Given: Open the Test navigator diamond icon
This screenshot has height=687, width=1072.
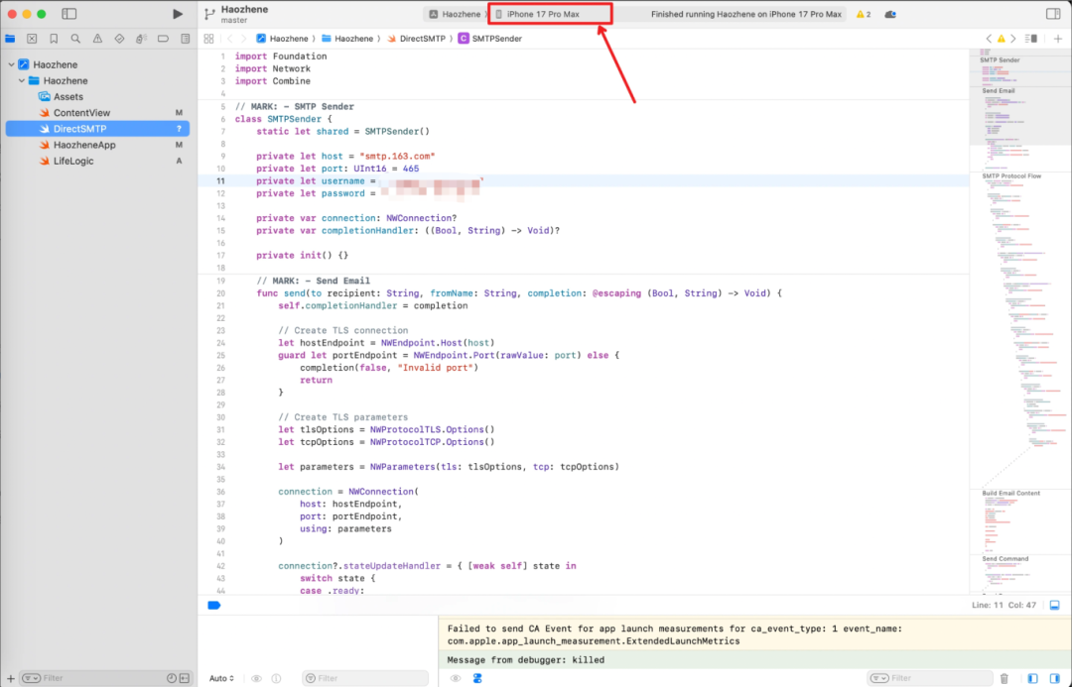Looking at the screenshot, I should [120, 39].
